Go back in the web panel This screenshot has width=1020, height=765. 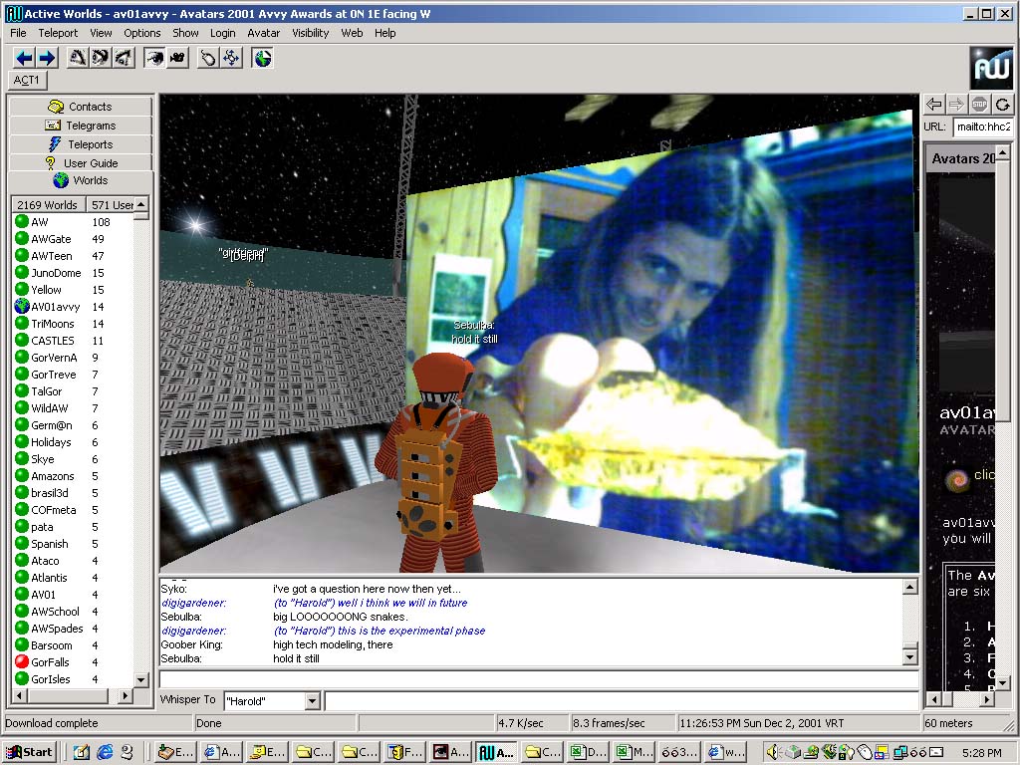click(x=933, y=104)
